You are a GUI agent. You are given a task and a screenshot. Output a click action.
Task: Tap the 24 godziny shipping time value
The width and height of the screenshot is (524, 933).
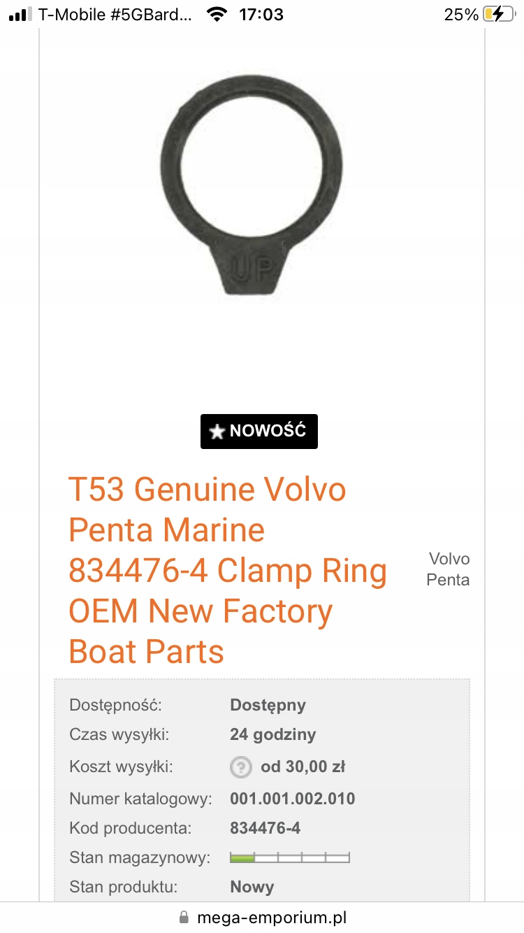pos(272,734)
